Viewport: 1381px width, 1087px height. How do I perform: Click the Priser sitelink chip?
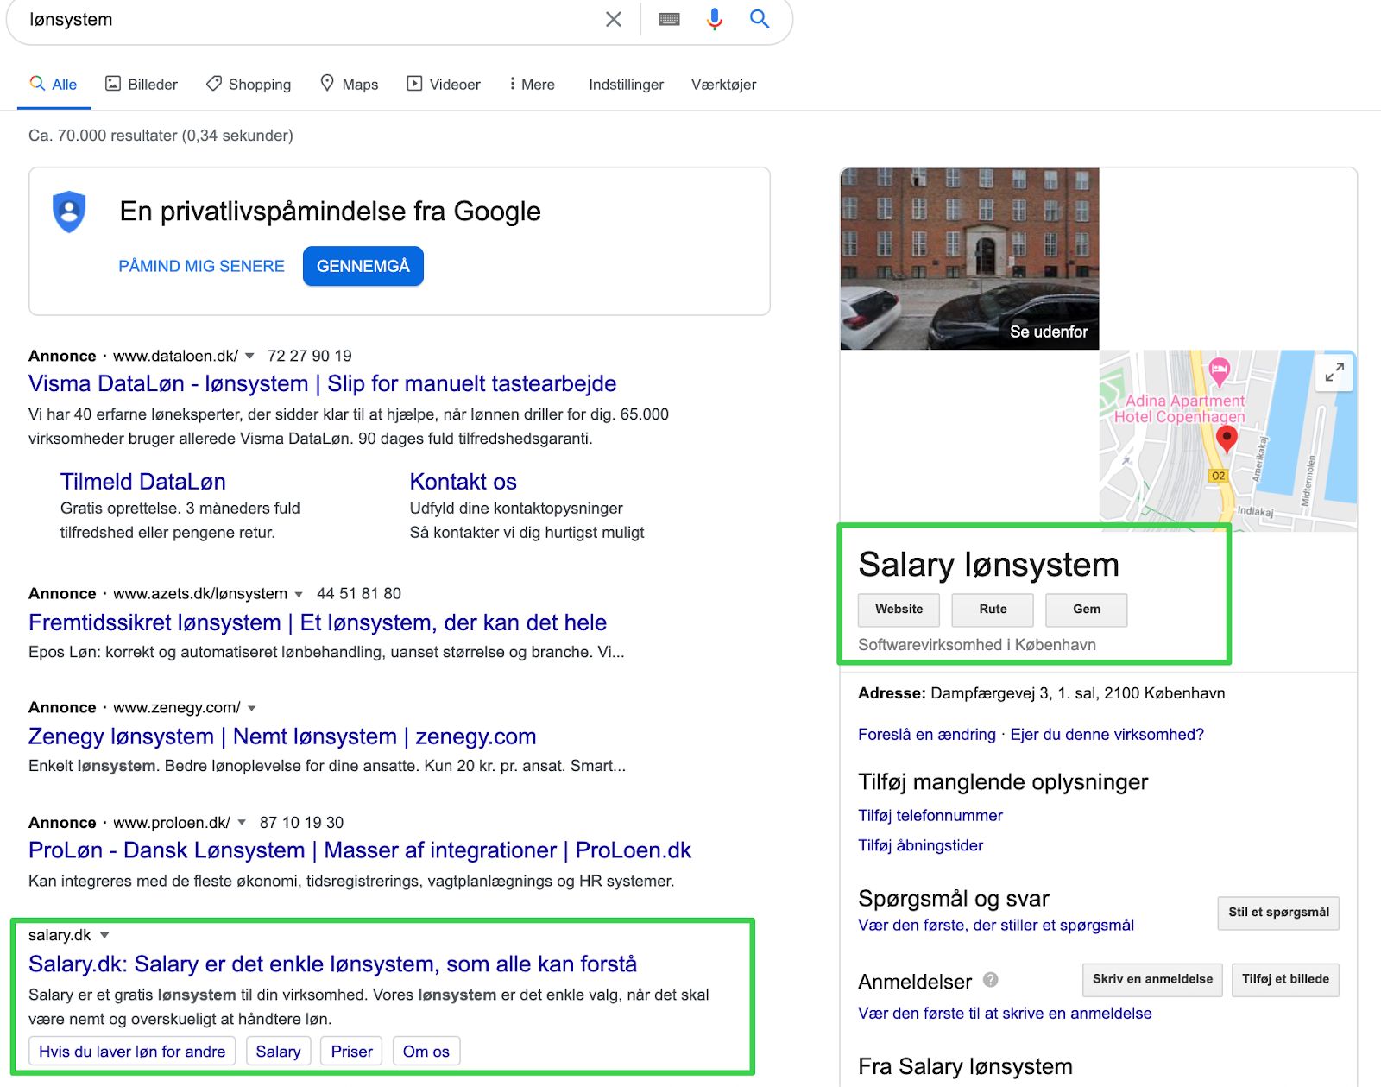[351, 1052]
